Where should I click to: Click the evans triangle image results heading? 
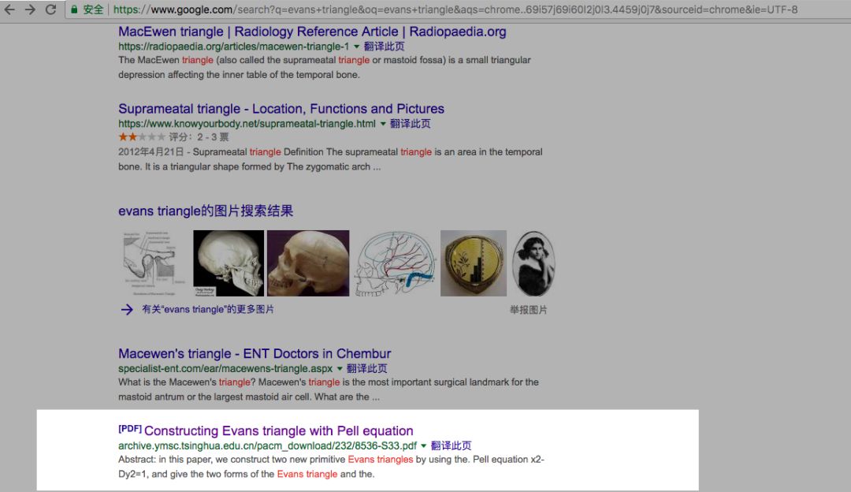click(x=206, y=211)
